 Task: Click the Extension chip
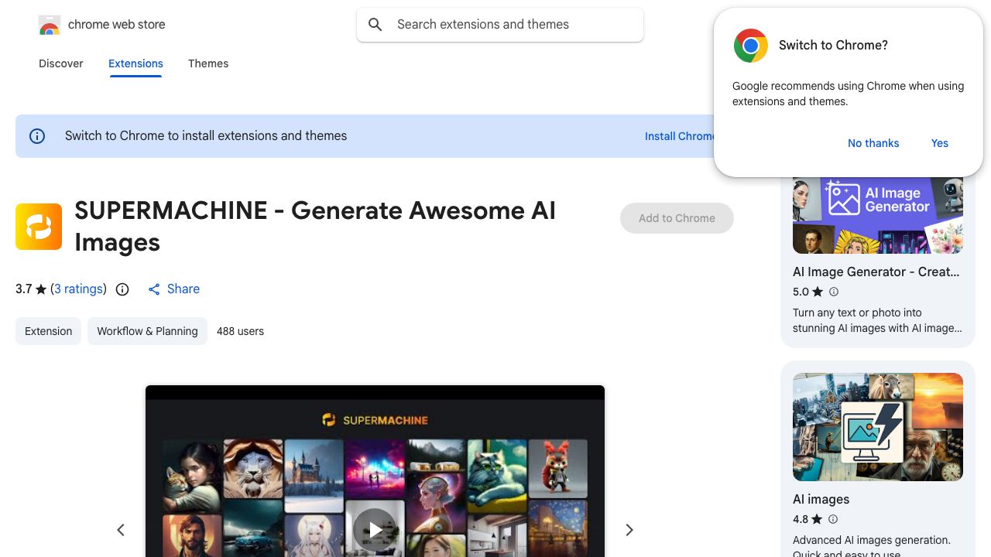(x=48, y=331)
